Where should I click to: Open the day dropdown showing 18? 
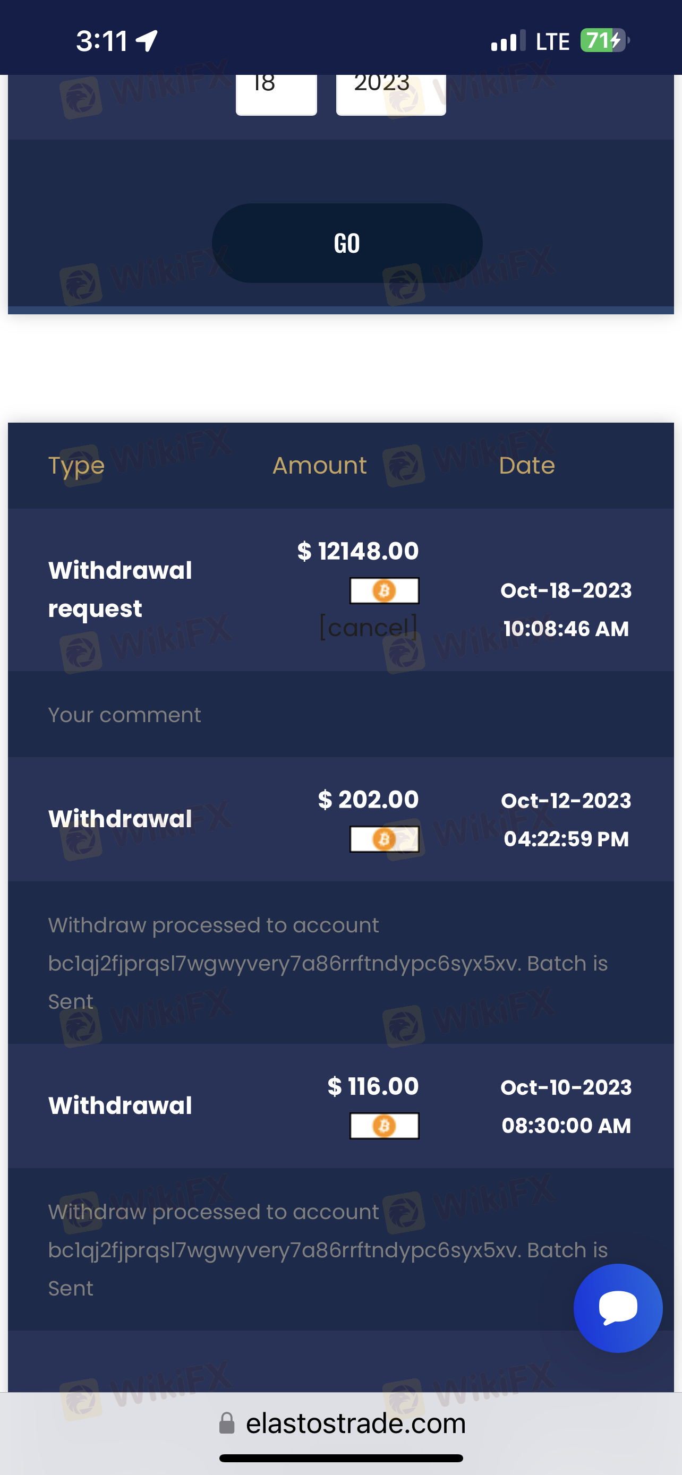pyautogui.click(x=277, y=95)
